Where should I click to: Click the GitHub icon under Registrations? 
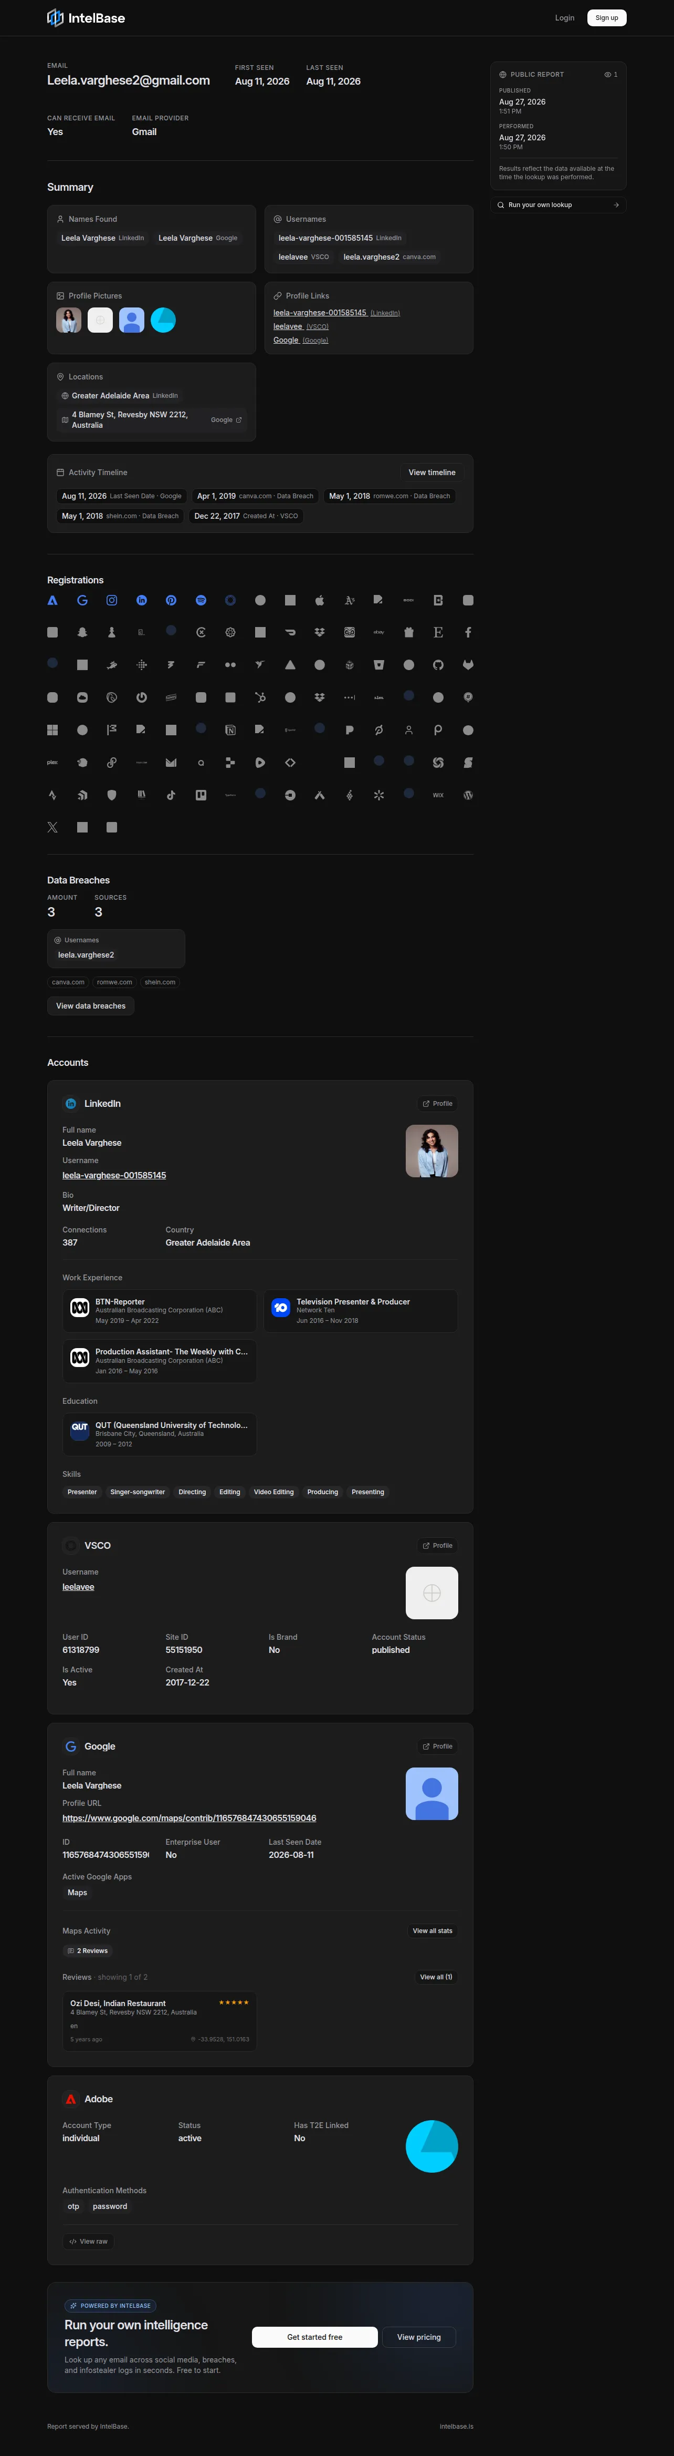[438, 665]
